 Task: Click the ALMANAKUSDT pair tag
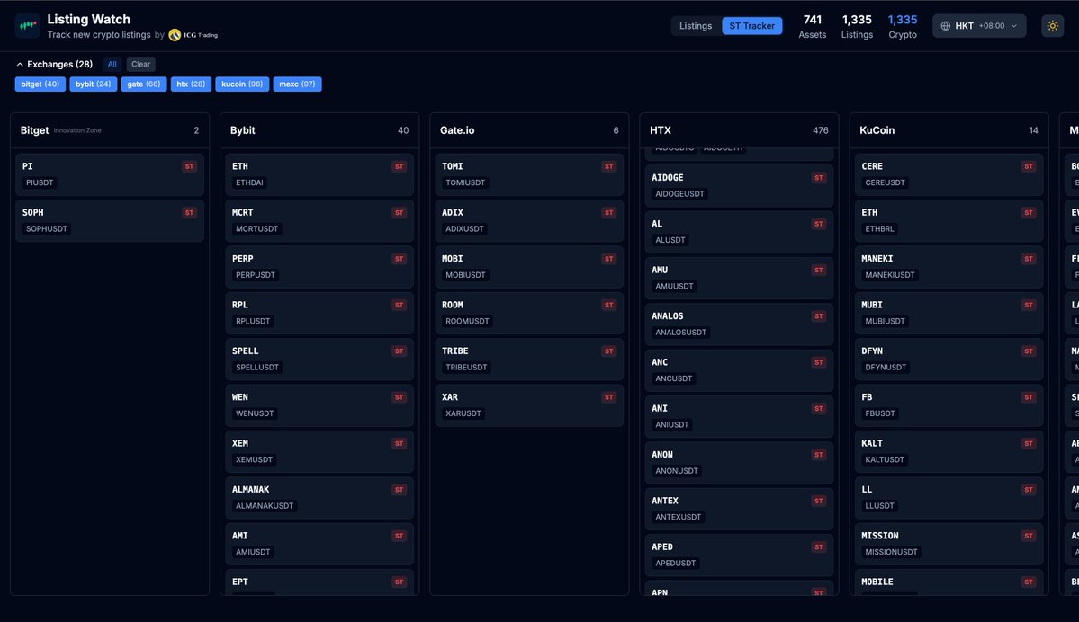(x=265, y=506)
